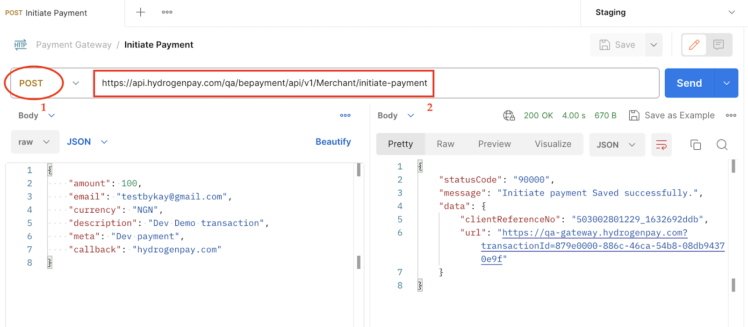This screenshot has width=748, height=327.
Task: Expand the Save options arrow
Action: coord(654,45)
